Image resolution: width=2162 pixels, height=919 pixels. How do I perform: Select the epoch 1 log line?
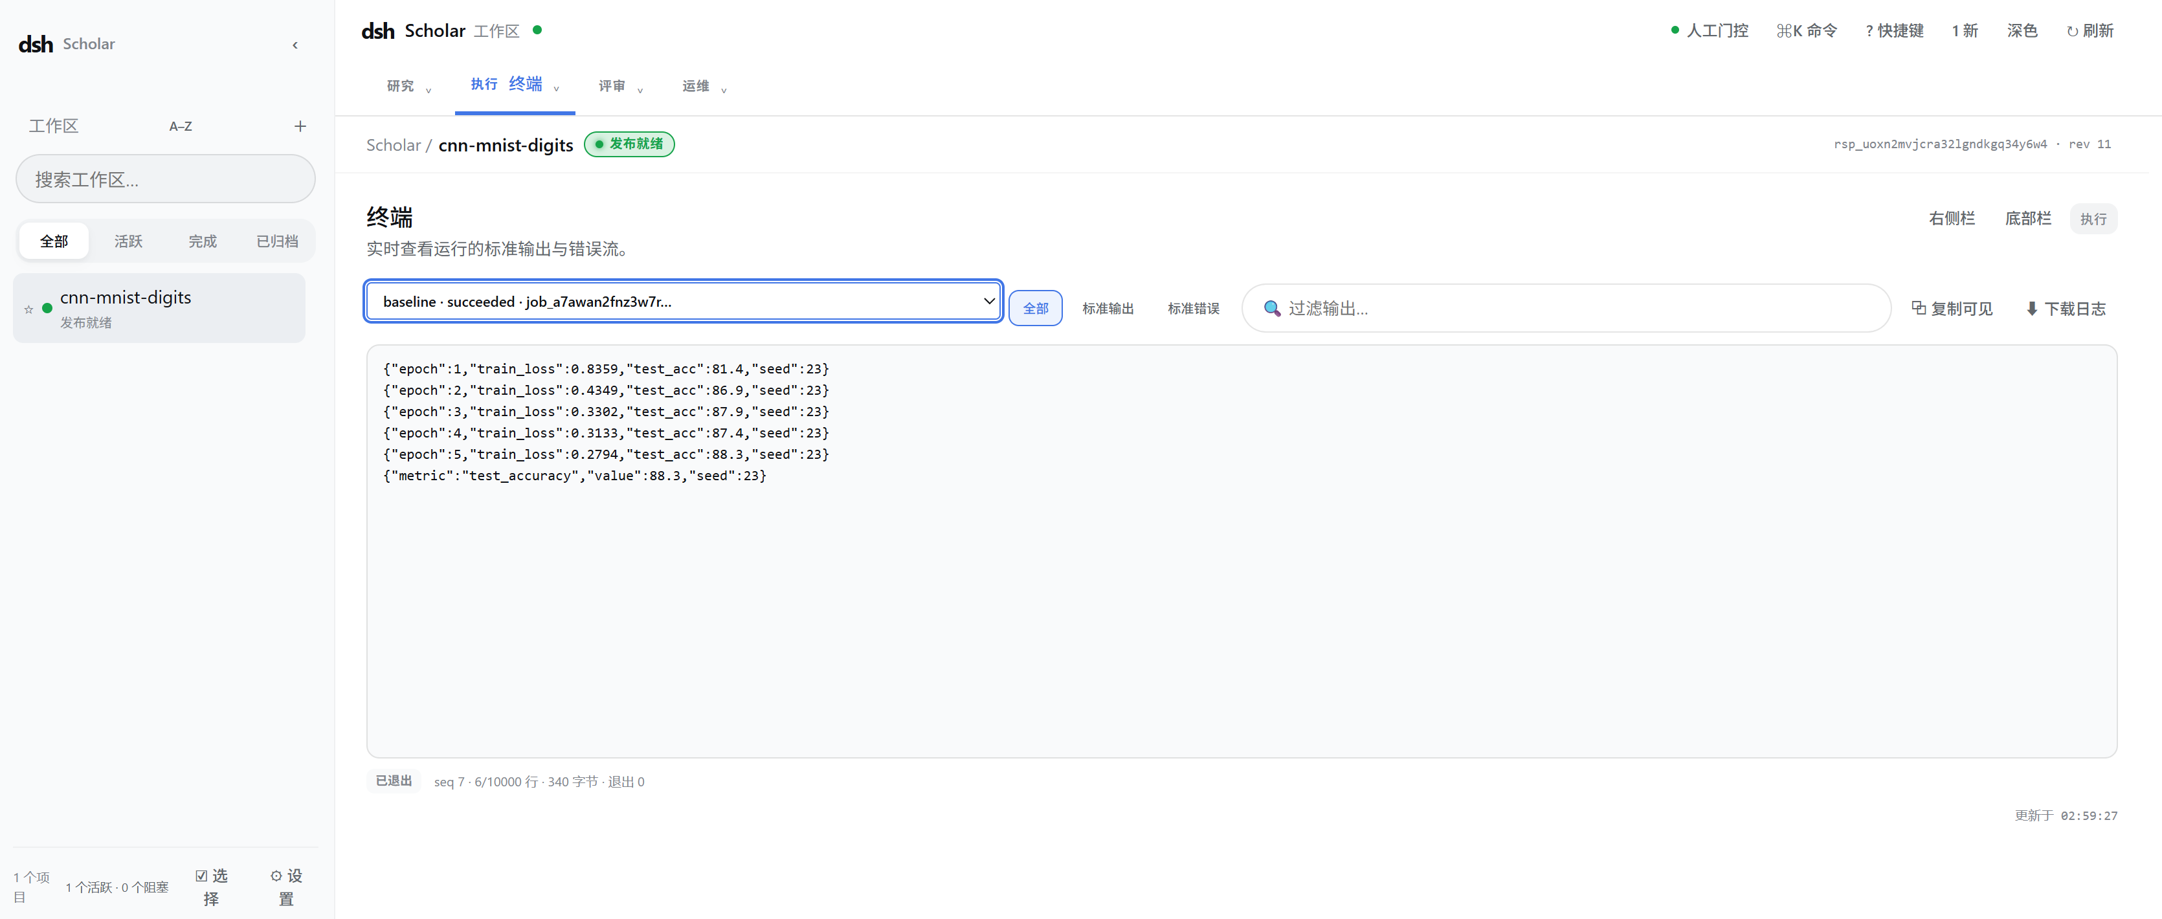coord(606,368)
